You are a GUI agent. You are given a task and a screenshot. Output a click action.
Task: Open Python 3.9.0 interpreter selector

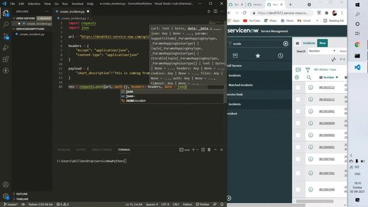tap(40, 205)
